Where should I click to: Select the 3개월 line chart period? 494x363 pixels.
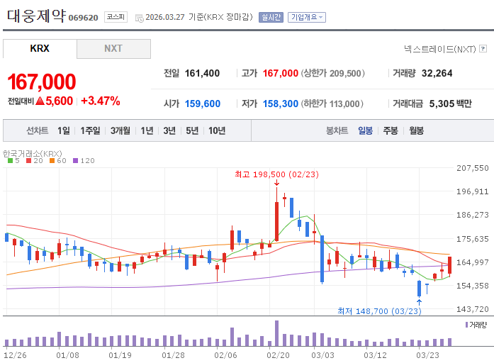[x=120, y=130]
